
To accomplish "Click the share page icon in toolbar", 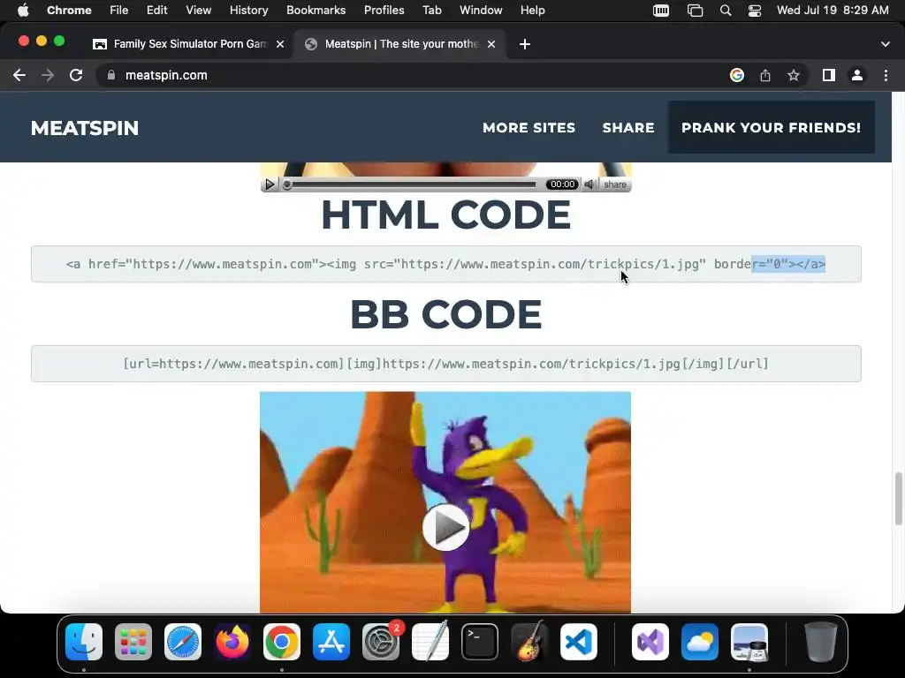I will coord(765,76).
